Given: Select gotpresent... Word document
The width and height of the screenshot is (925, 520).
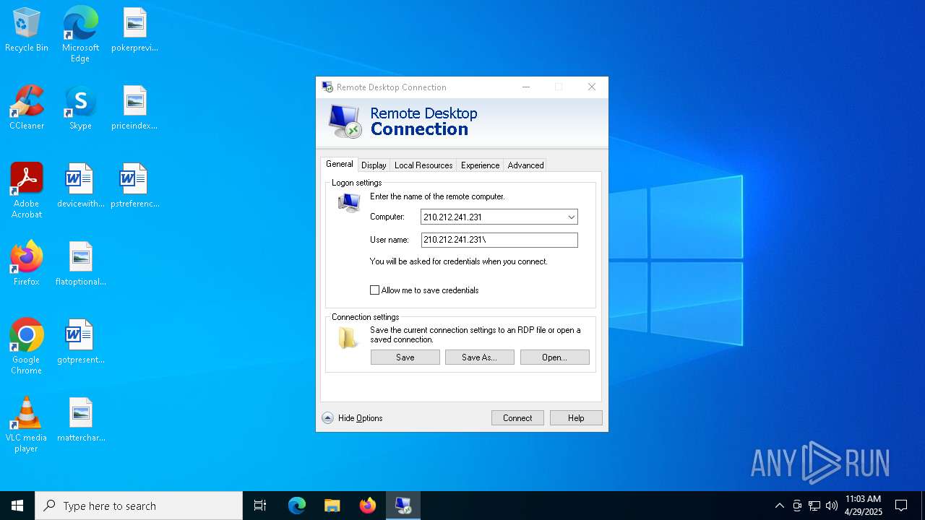Looking at the screenshot, I should 80,342.
